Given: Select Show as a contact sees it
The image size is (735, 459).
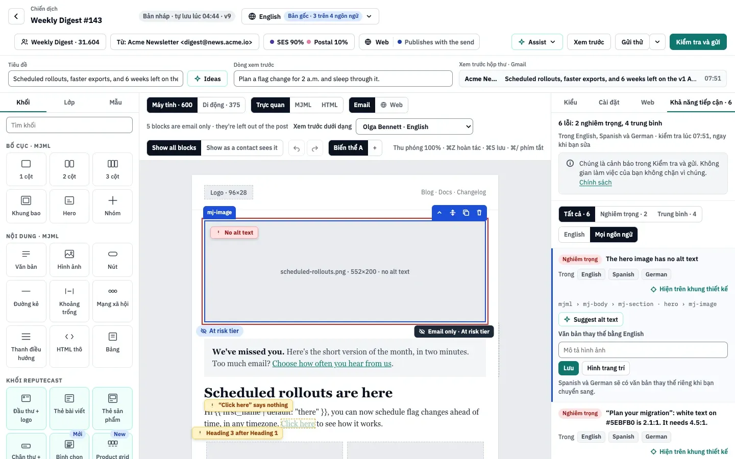Looking at the screenshot, I should (242, 148).
